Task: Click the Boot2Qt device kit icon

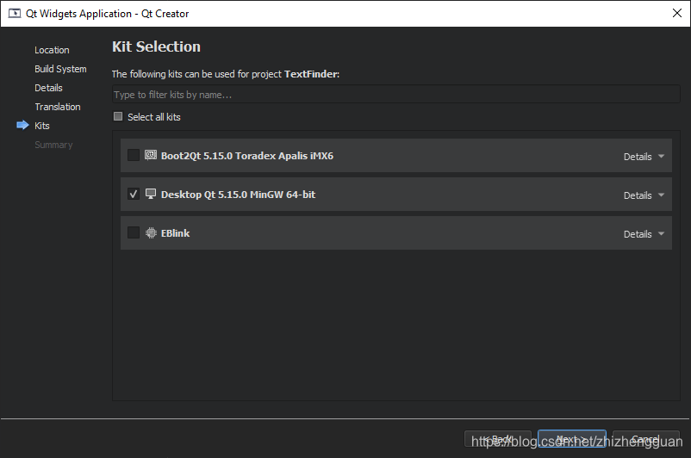Action: (151, 155)
